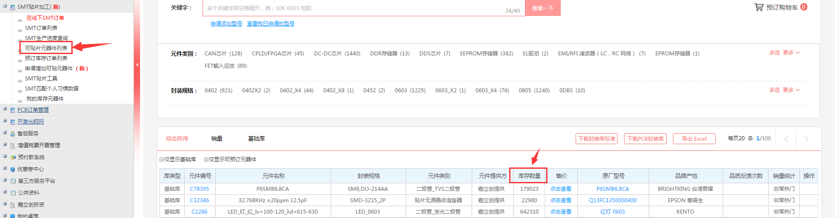Go to next page arrow
This screenshot has height=218, width=839.
806,139
